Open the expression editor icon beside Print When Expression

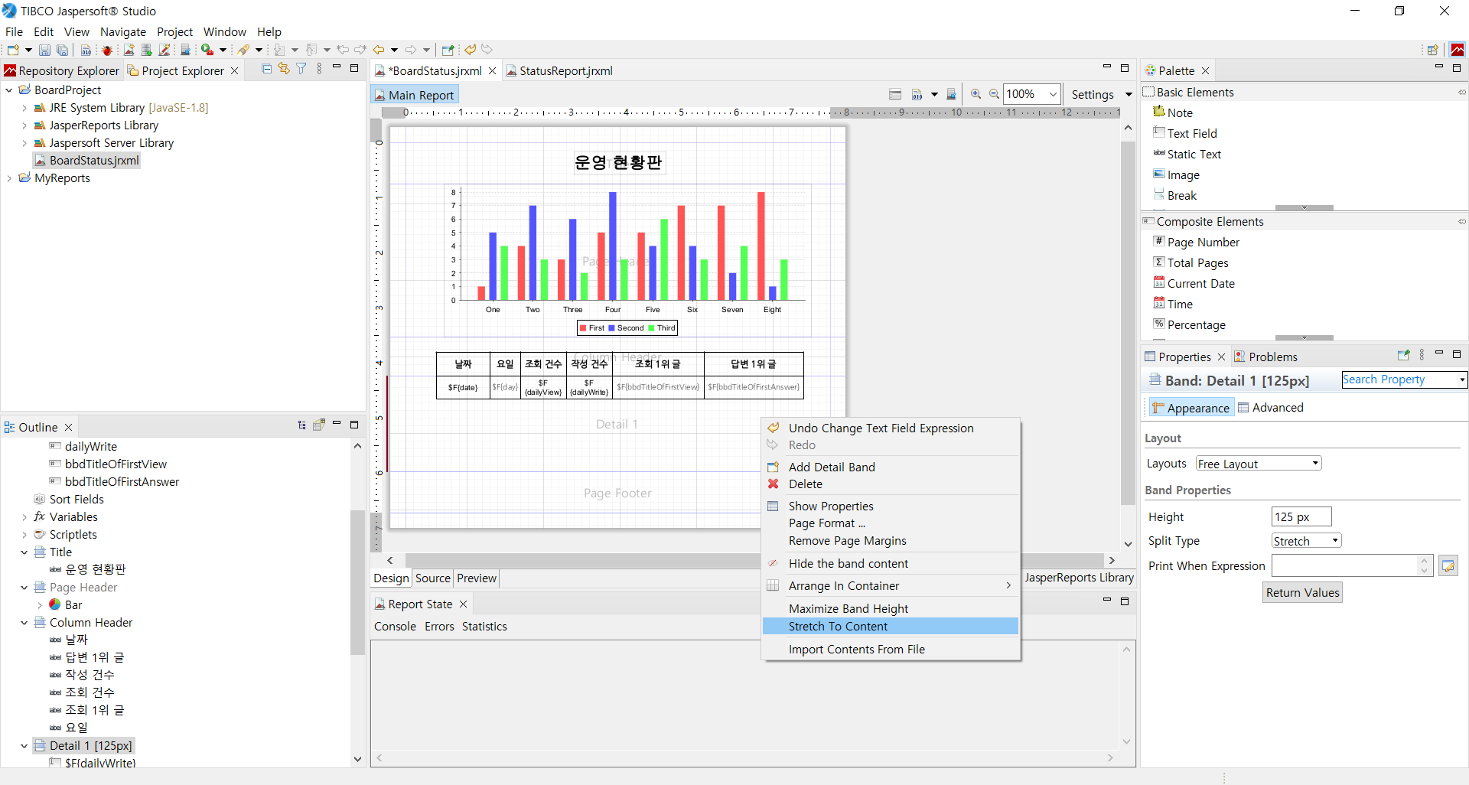[1448, 566]
